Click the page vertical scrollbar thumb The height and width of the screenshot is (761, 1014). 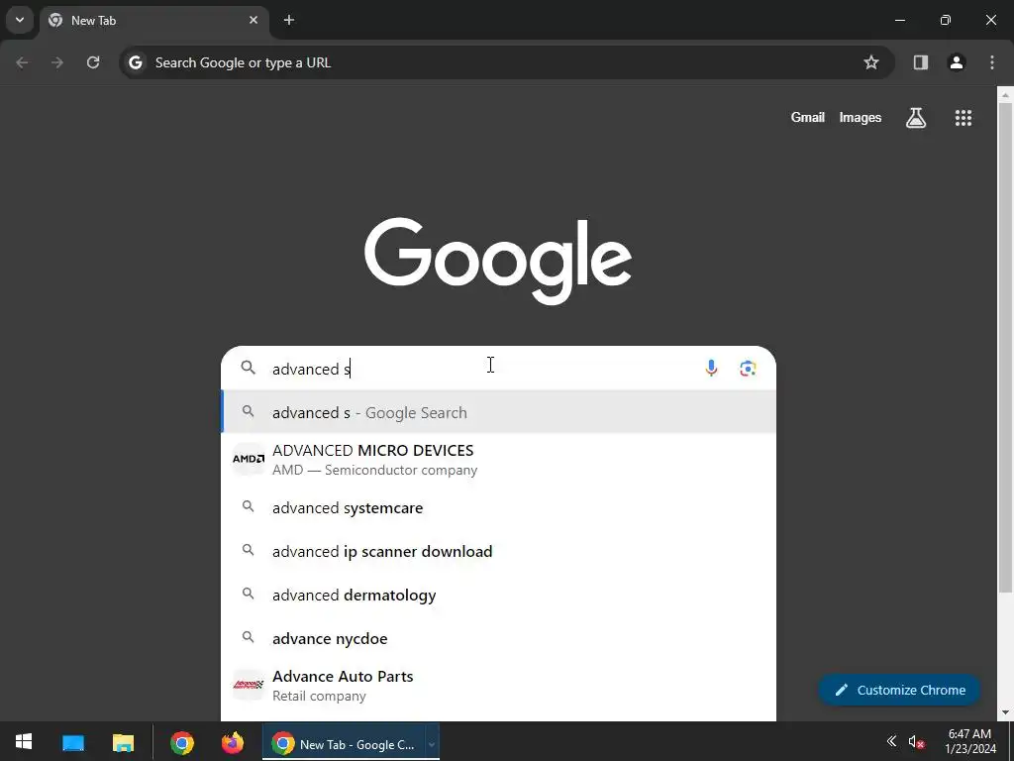coord(1005,347)
